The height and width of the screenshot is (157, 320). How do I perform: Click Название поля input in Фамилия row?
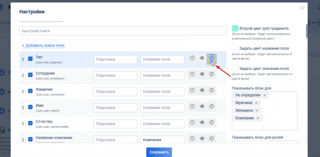(x=162, y=92)
